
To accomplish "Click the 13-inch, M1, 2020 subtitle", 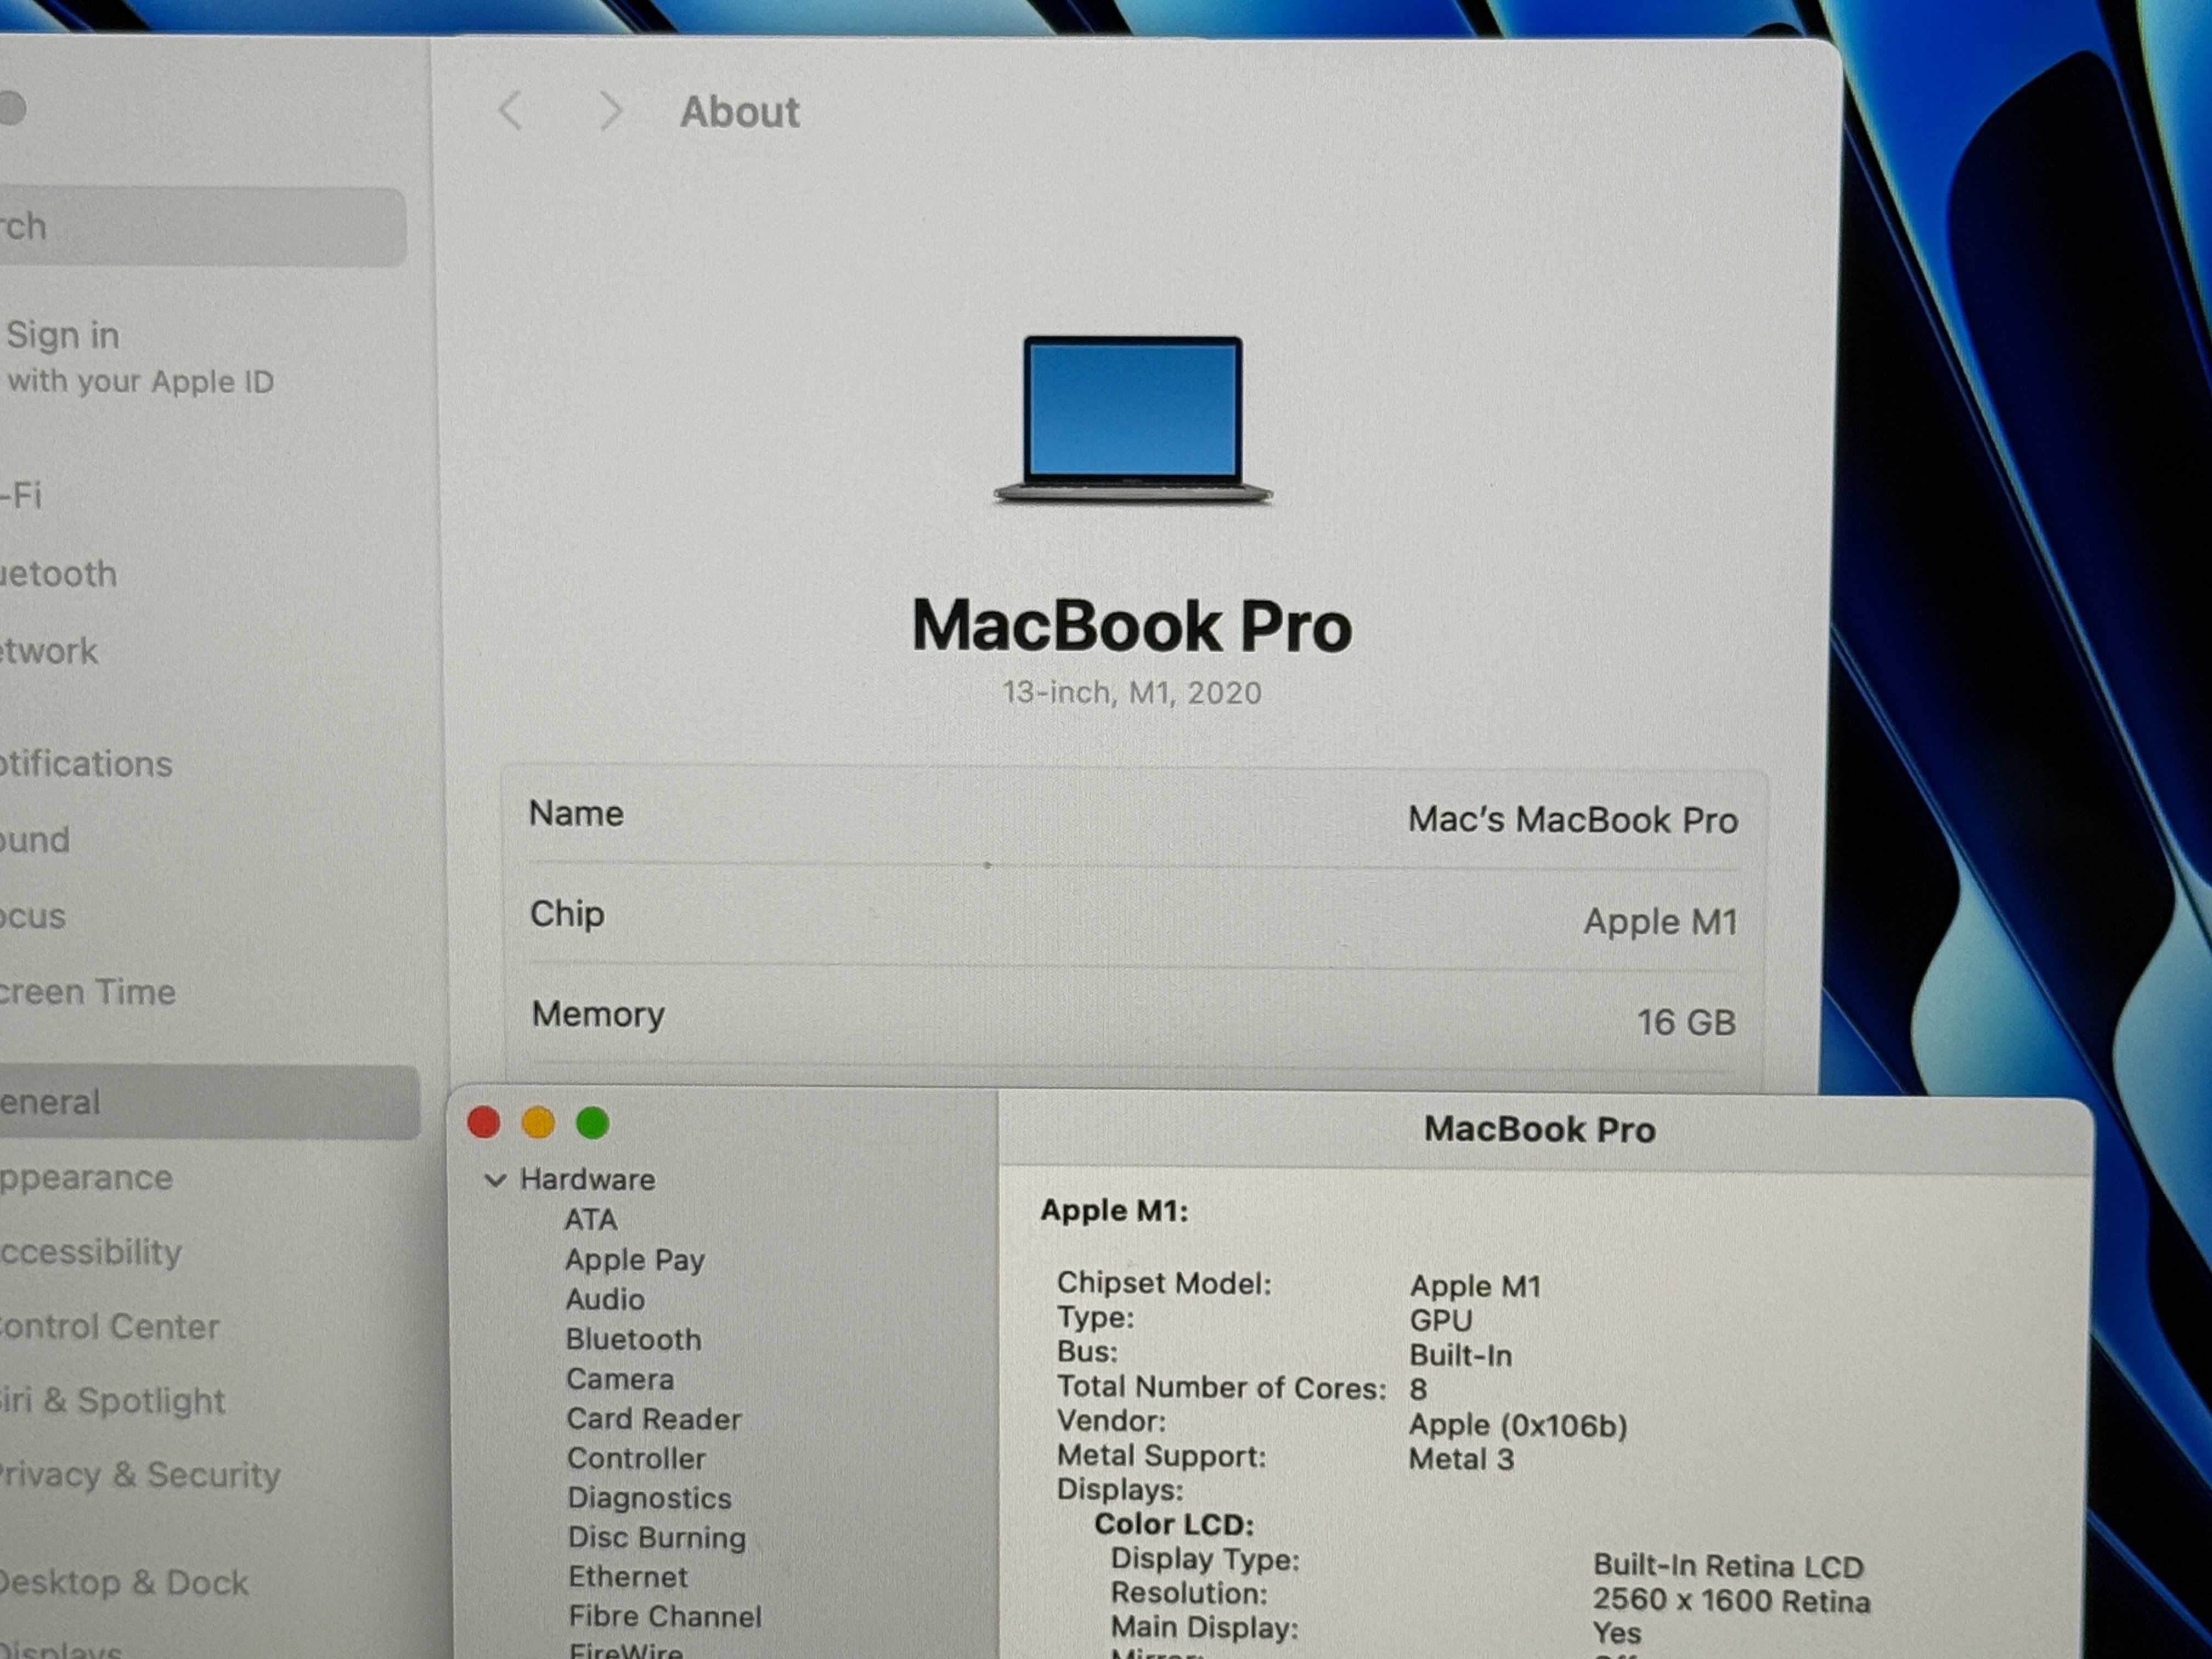I will pos(1133,692).
